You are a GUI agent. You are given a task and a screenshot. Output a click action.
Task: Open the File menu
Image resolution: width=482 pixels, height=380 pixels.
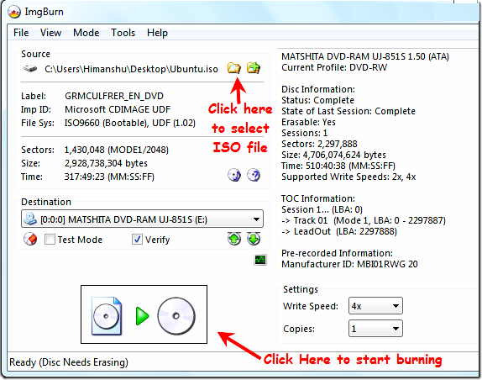tap(21, 33)
